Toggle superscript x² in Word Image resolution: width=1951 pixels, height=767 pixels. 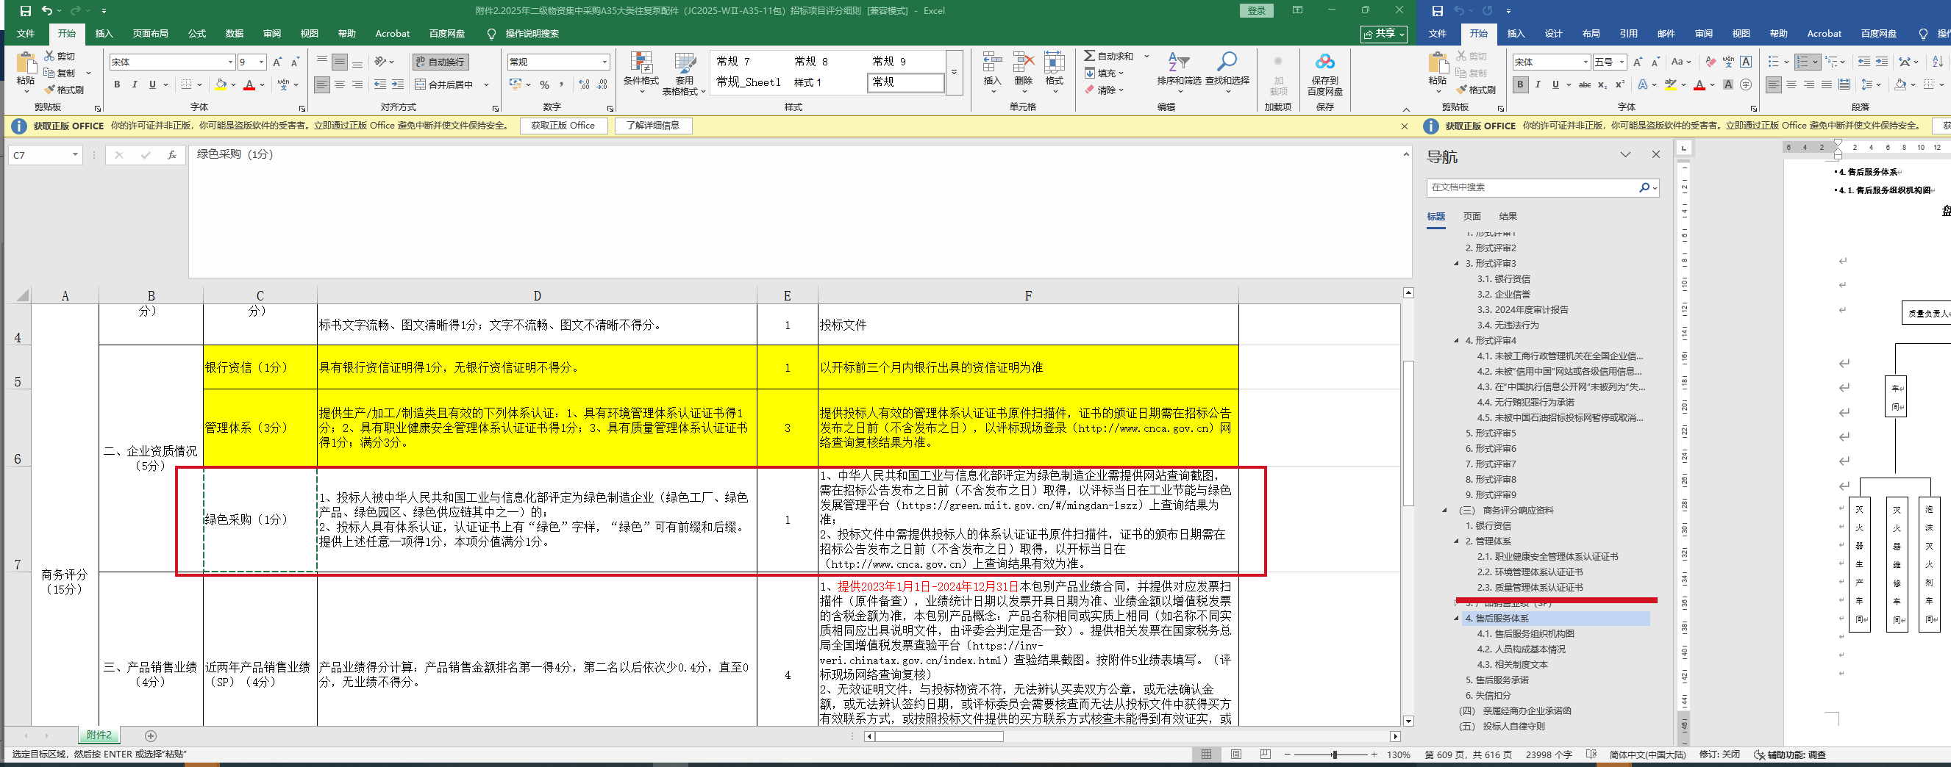(x=1619, y=84)
